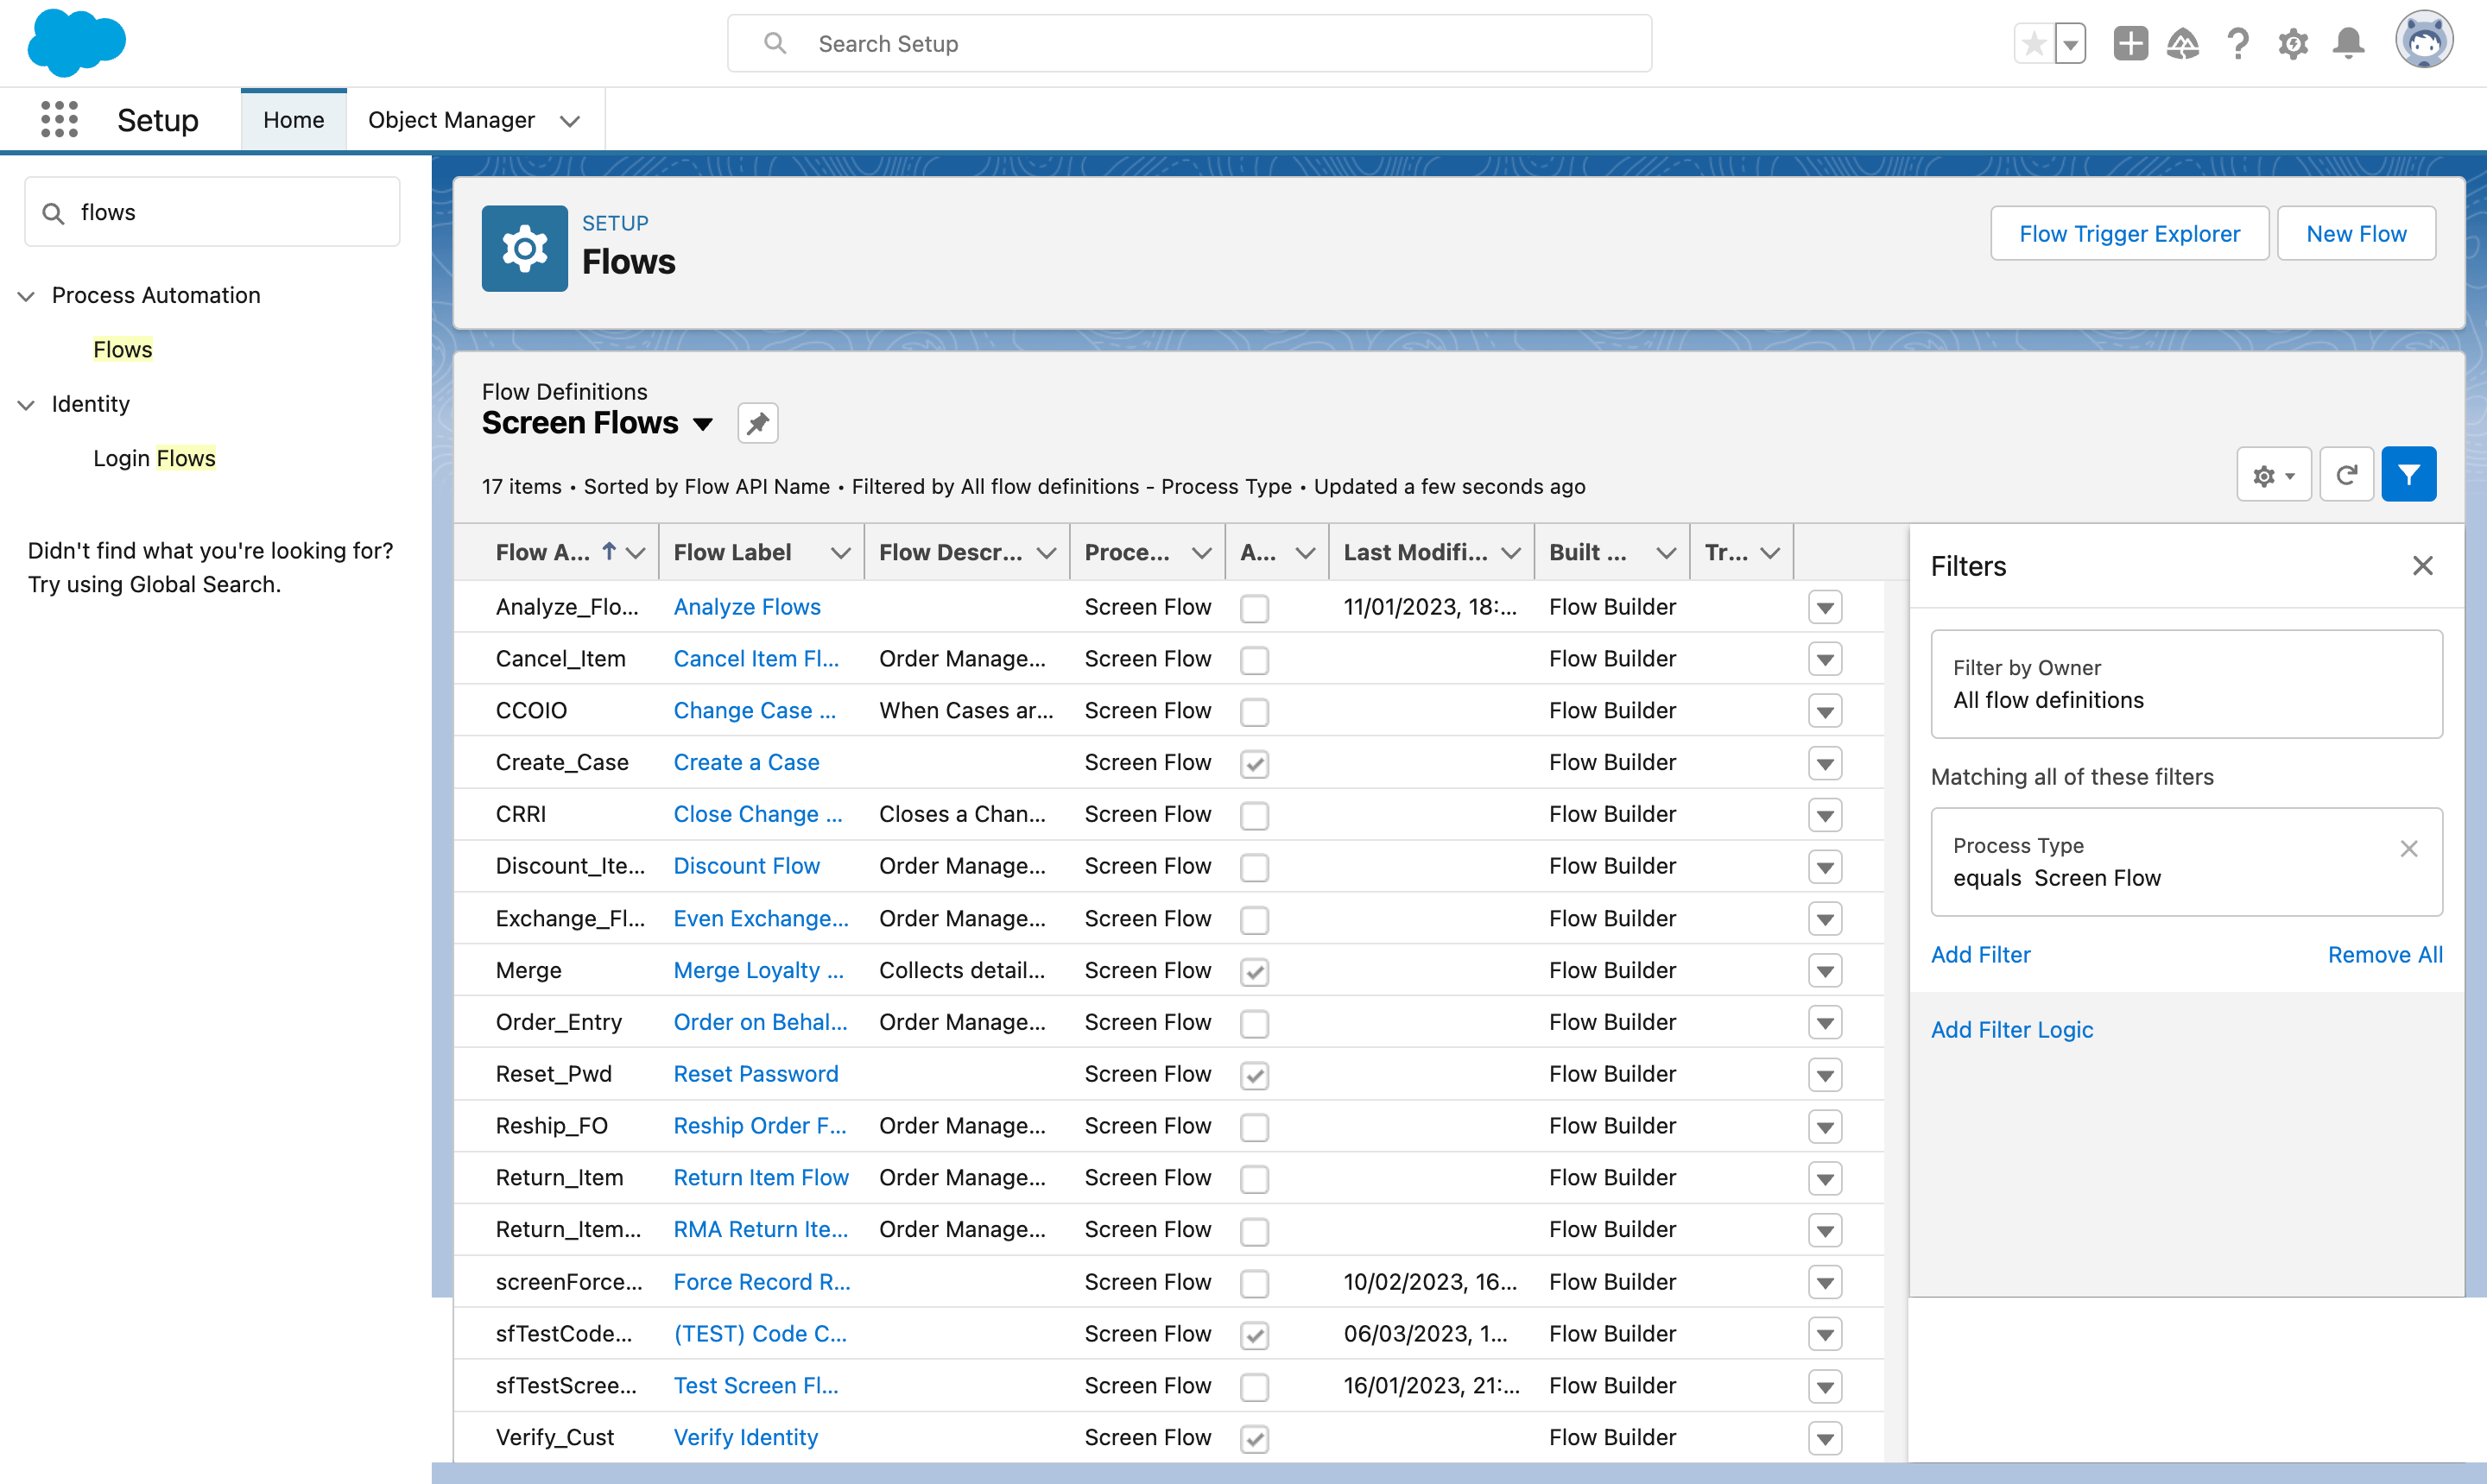2487x1484 pixels.
Task: Click the Salesforce cloud logo
Action: 76,43
